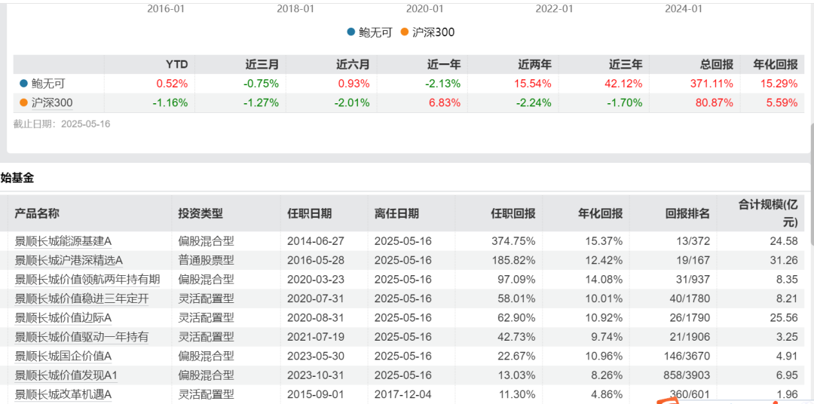The width and height of the screenshot is (814, 404).
Task: Open fund 景顺长城改革机遇A
Action: (63, 395)
